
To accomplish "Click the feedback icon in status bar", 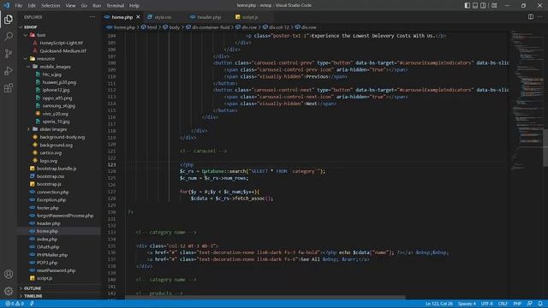I will (530, 304).
